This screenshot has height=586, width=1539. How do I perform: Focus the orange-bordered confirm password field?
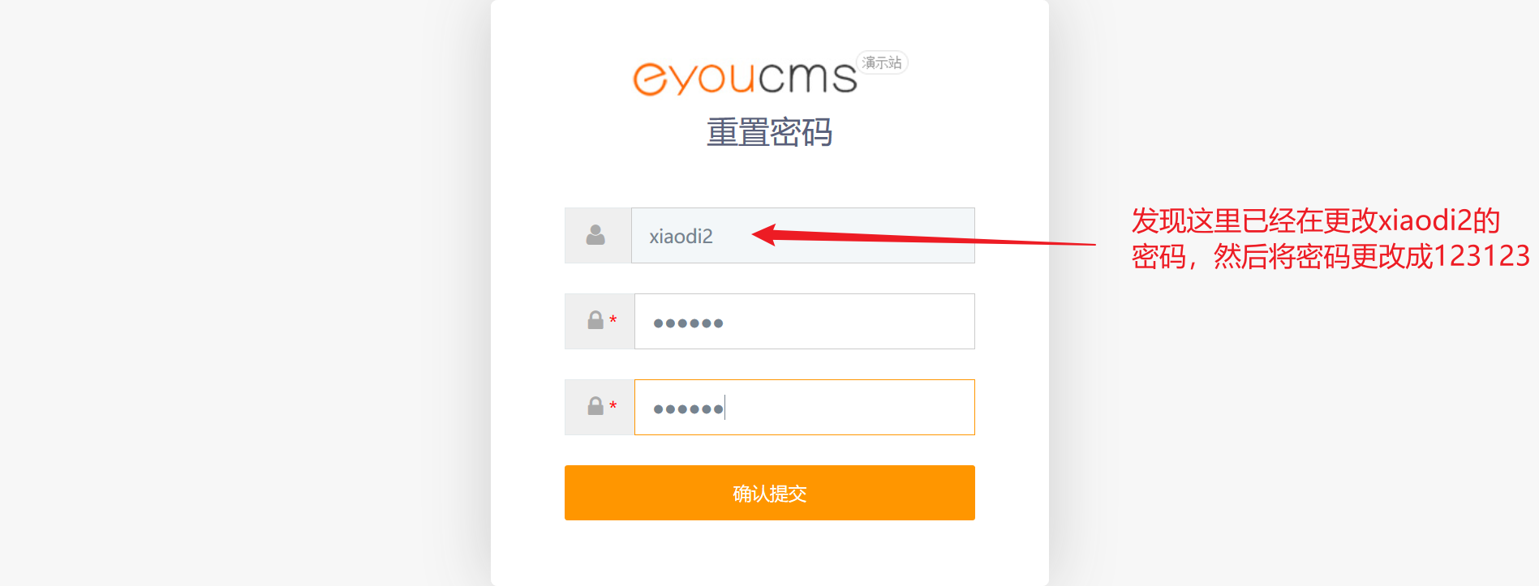pos(805,407)
